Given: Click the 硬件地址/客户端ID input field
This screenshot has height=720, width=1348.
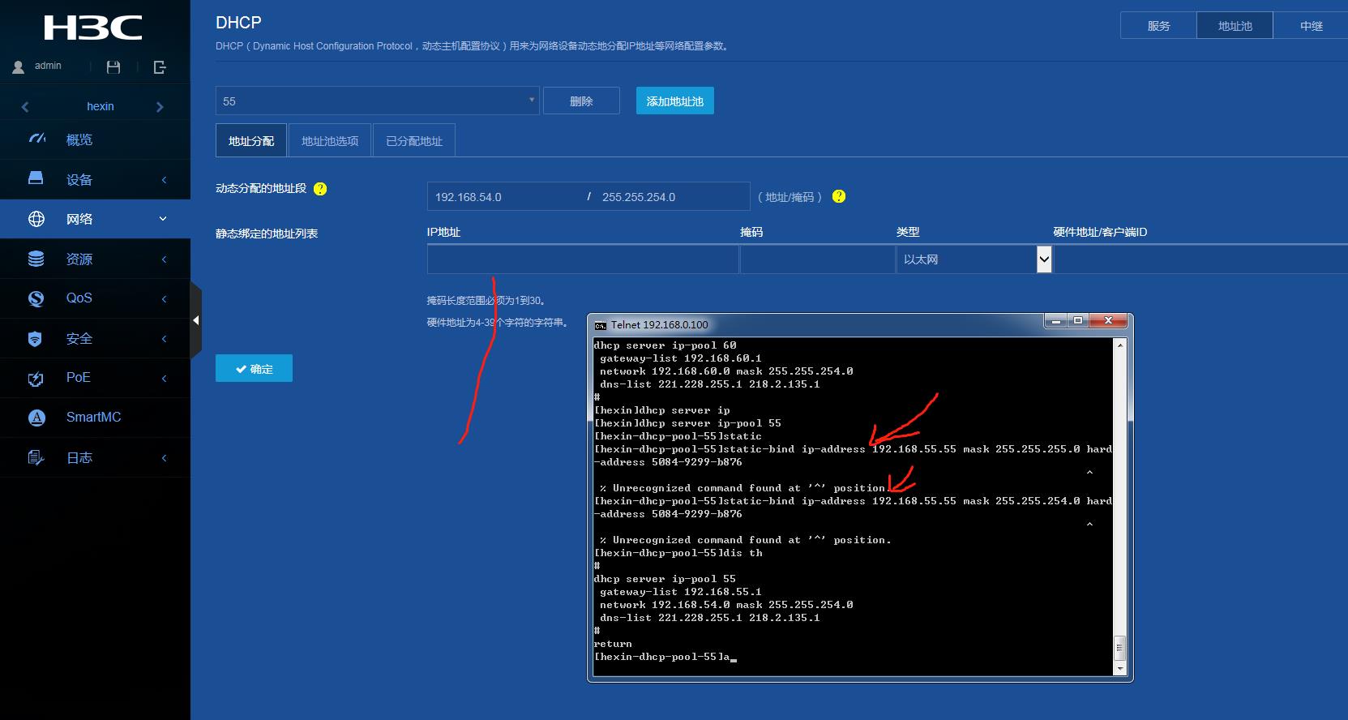Looking at the screenshot, I should (x=1200, y=259).
